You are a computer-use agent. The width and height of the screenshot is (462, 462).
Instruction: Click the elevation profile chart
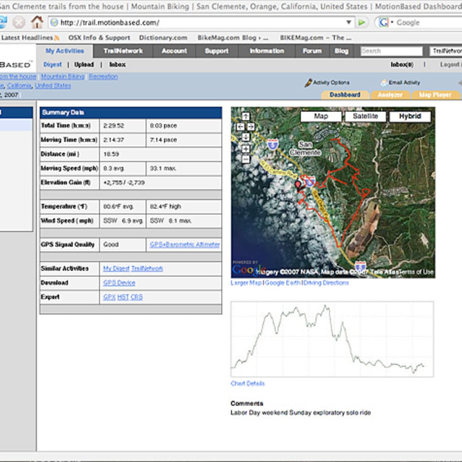coord(332,339)
